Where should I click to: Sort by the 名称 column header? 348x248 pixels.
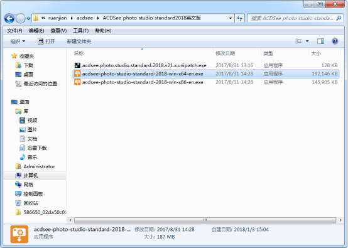click(x=79, y=53)
